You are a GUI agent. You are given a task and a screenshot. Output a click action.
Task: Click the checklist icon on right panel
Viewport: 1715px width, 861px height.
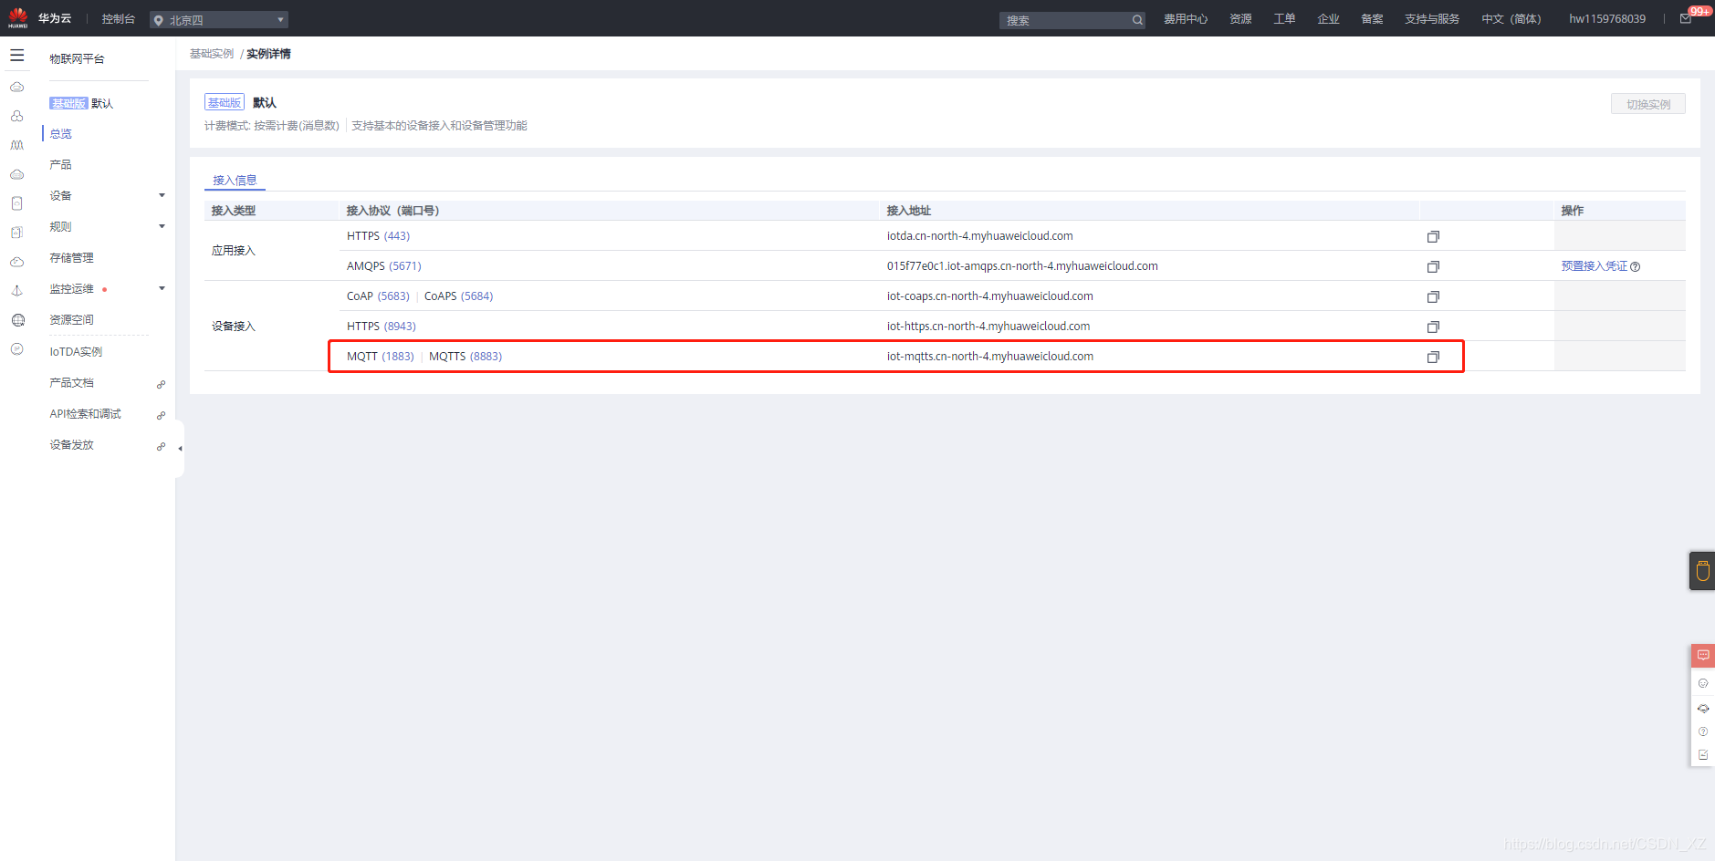click(x=1703, y=755)
